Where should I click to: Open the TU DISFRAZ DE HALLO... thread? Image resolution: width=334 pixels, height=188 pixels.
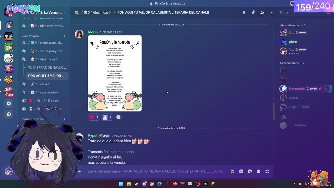click(47, 67)
